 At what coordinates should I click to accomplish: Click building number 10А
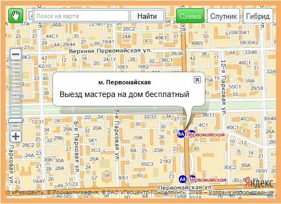138,137
